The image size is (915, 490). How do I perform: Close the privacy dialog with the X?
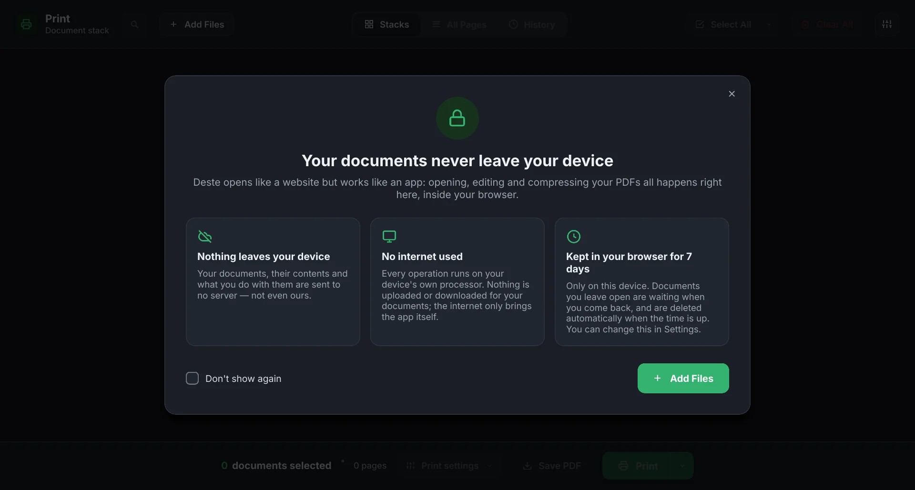pos(732,94)
